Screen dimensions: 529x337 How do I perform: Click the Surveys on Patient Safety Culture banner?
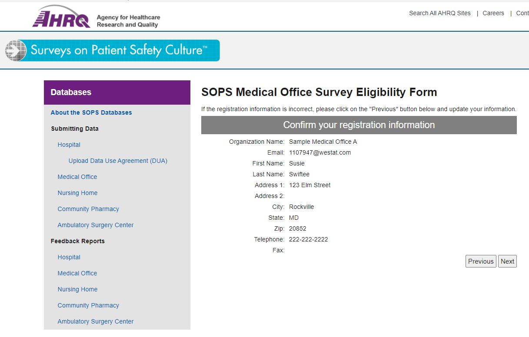113,50
